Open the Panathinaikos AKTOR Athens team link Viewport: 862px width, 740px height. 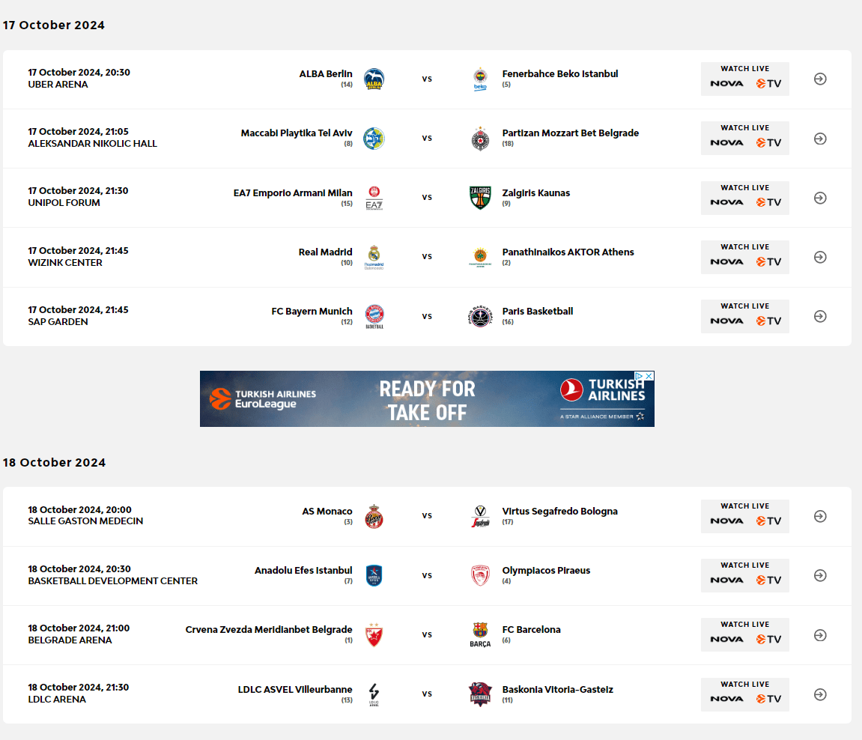568,252
